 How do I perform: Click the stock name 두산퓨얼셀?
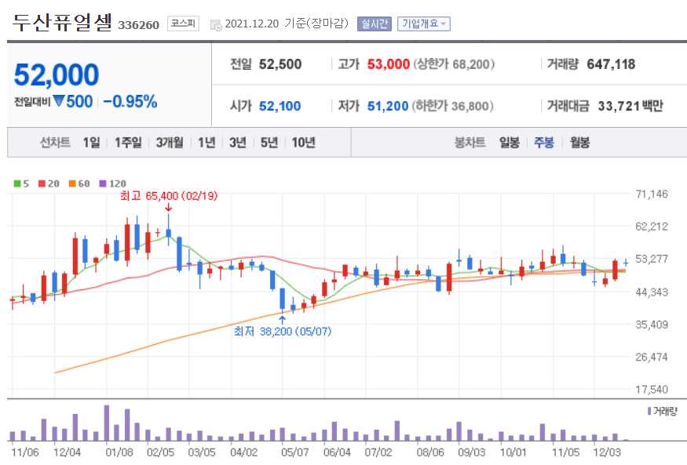(x=62, y=23)
